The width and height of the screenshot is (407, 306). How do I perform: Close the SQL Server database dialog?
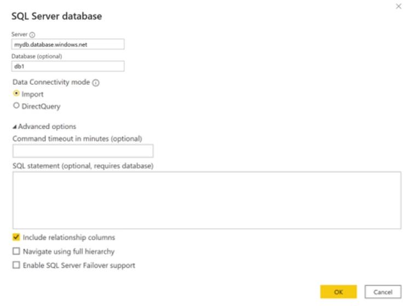[x=398, y=5]
